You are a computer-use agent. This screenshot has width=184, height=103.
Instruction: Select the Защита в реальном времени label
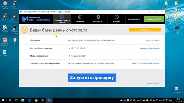(x=45, y=64)
